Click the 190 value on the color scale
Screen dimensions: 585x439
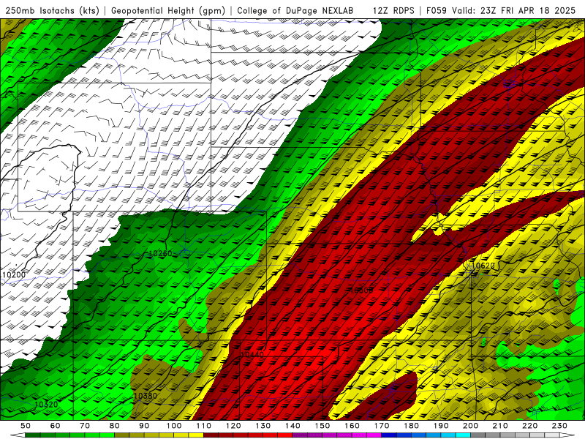pos(441,426)
